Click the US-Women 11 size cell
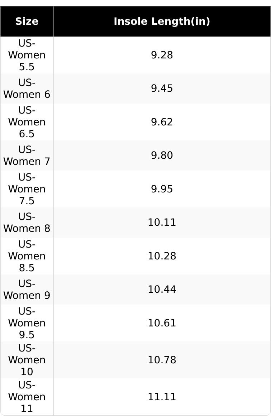The width and height of the screenshot is (271, 416). (x=27, y=397)
